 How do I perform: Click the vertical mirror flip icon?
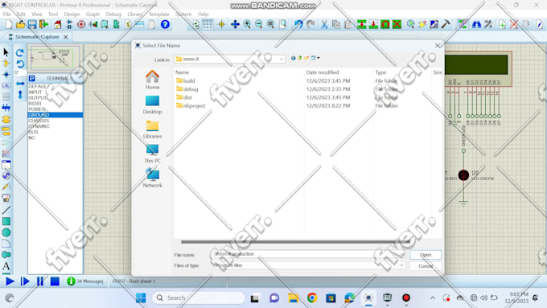click(x=20, y=94)
